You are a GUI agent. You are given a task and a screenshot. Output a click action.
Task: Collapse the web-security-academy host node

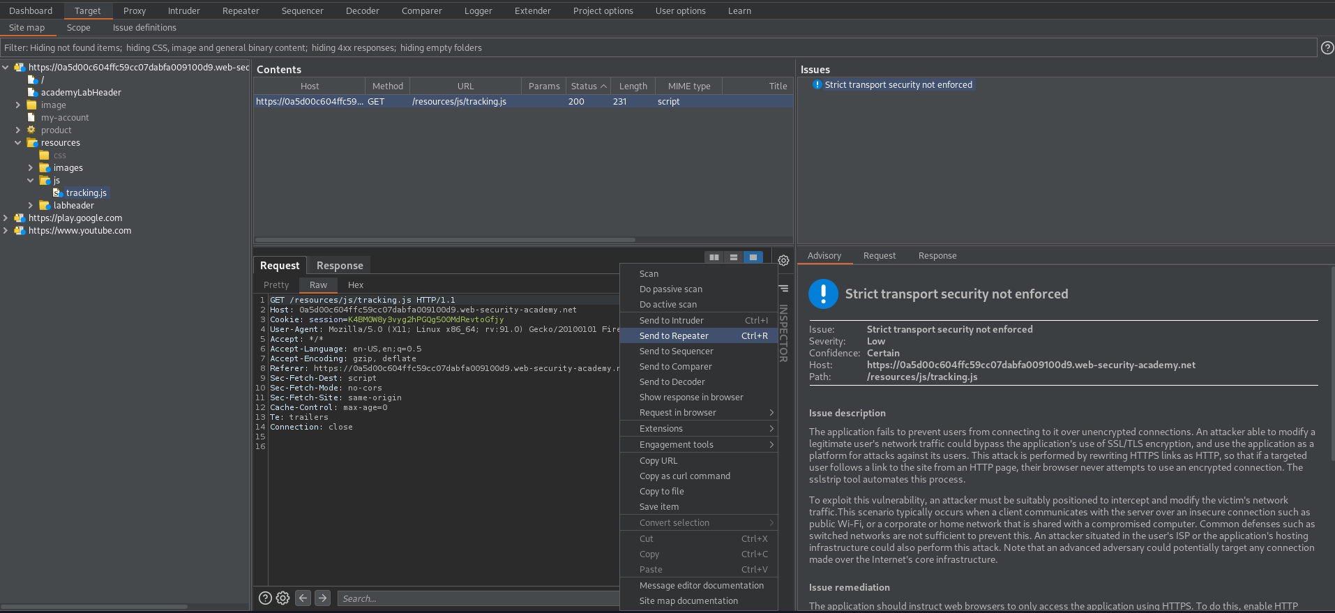coord(6,67)
